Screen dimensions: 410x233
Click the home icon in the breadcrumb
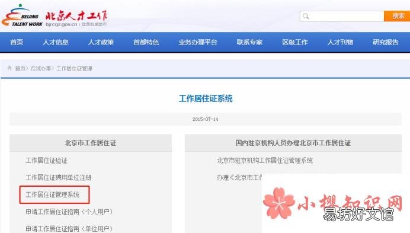coord(9,68)
